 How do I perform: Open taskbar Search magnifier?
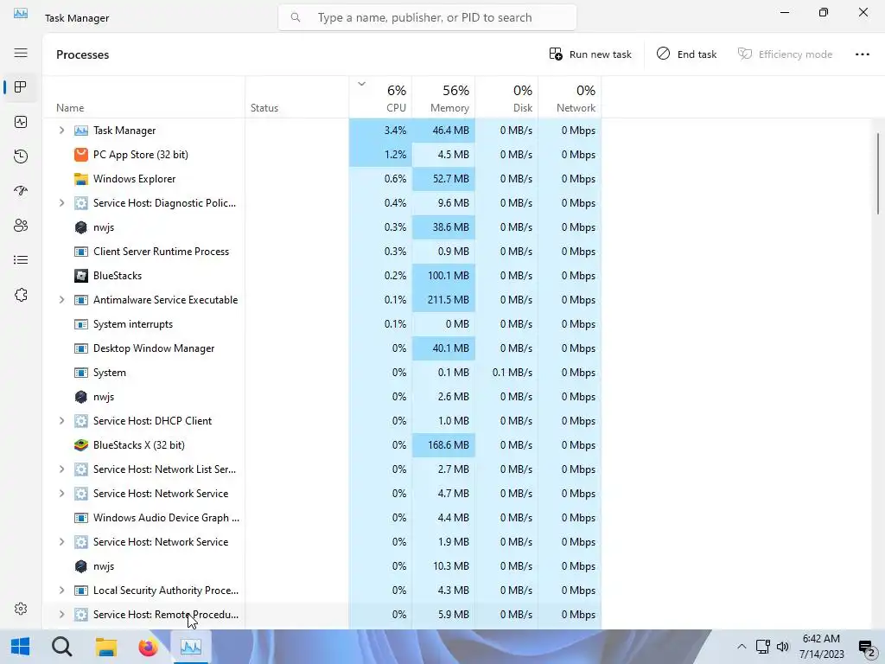tap(62, 647)
